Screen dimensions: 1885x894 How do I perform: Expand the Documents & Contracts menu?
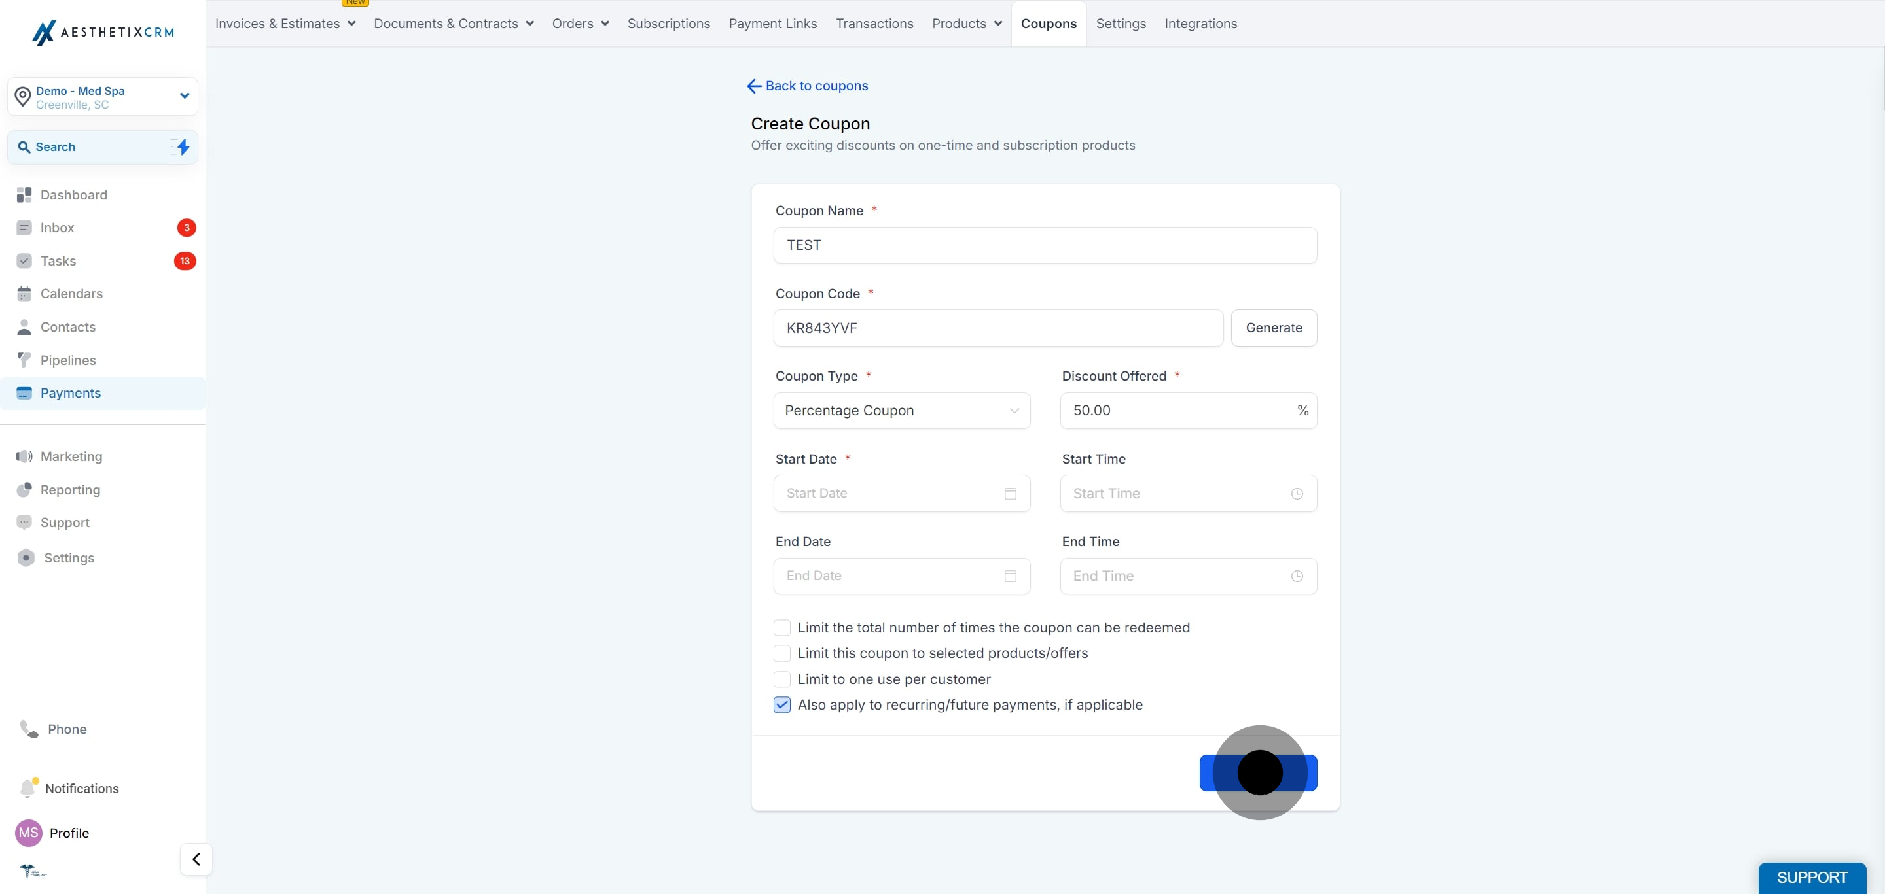[454, 24]
